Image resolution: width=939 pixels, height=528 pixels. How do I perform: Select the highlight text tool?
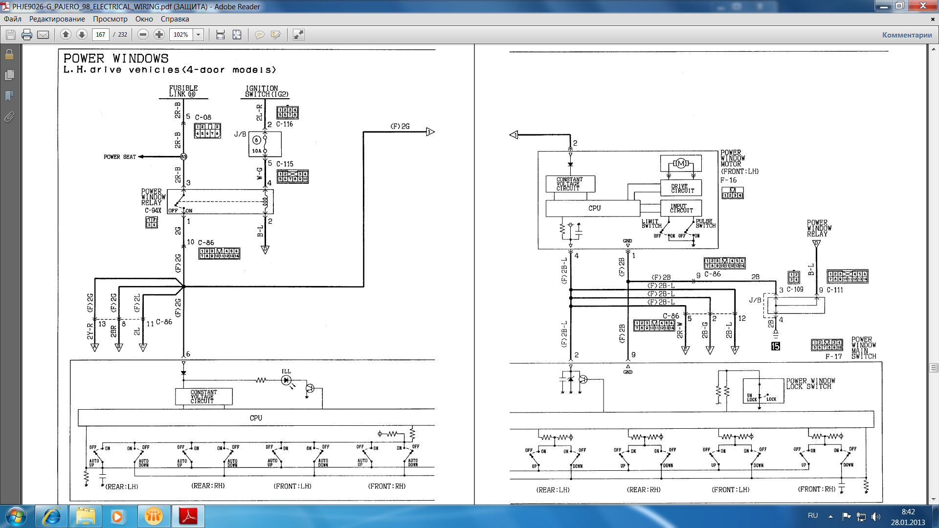click(x=276, y=35)
